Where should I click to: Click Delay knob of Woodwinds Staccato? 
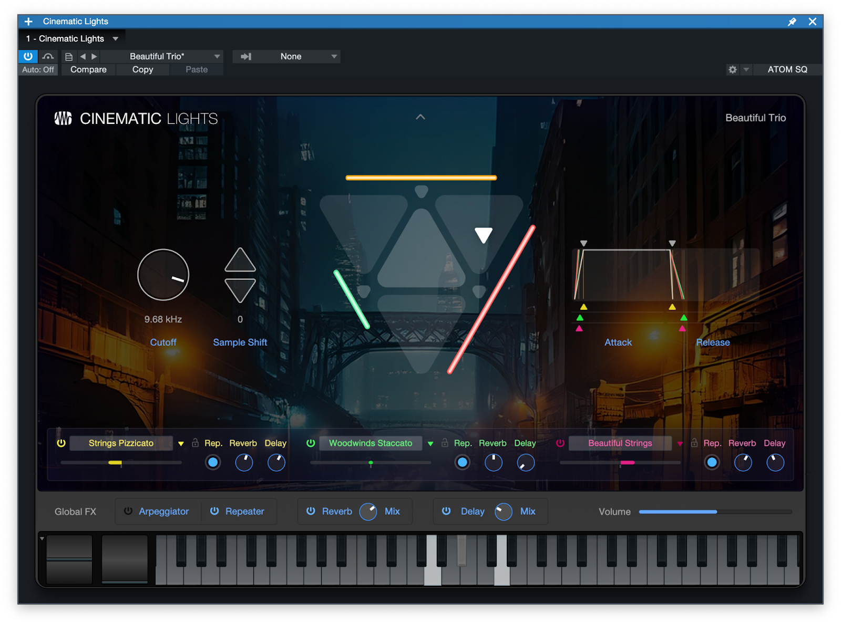pos(526,462)
